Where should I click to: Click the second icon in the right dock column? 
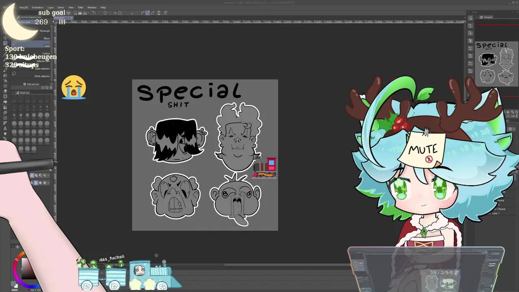[x=470, y=26]
